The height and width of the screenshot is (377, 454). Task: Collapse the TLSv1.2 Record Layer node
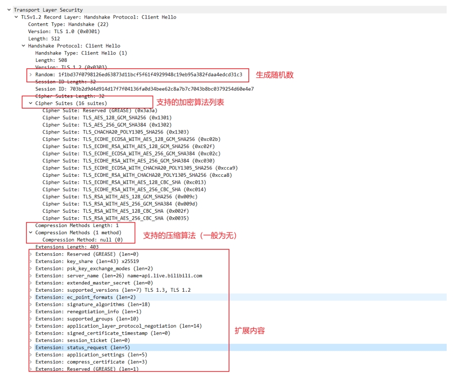click(x=17, y=17)
